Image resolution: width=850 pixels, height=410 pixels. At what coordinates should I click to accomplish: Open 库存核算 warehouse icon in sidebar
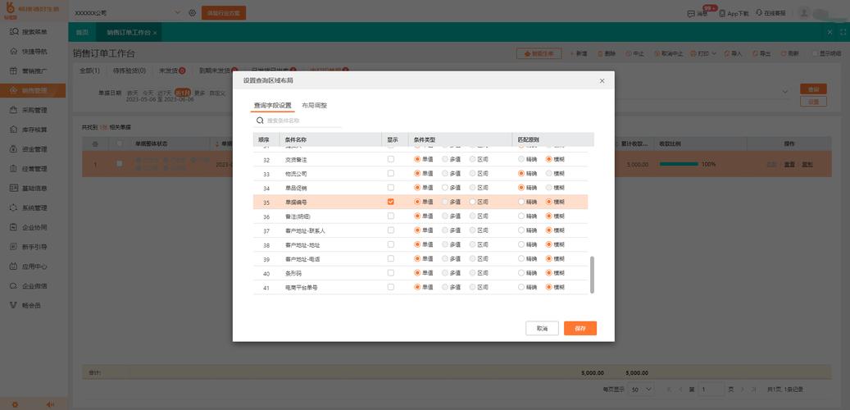(x=15, y=130)
